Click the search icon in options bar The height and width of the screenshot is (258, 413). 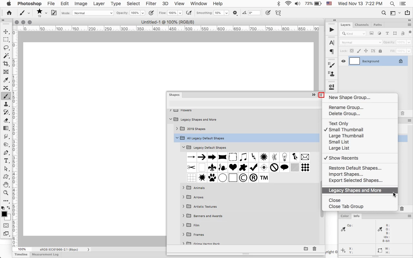(x=384, y=13)
